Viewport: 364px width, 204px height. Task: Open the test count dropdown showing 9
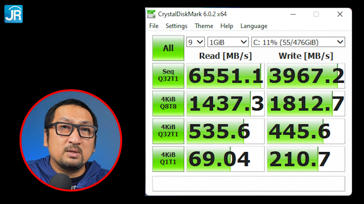coord(195,42)
